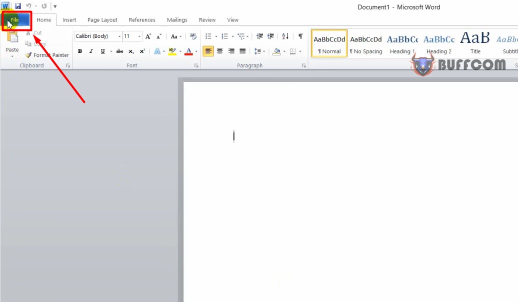Viewport: 518px width, 302px height.
Task: Open the highlight color dropdown arrow
Action: pyautogui.click(x=180, y=51)
